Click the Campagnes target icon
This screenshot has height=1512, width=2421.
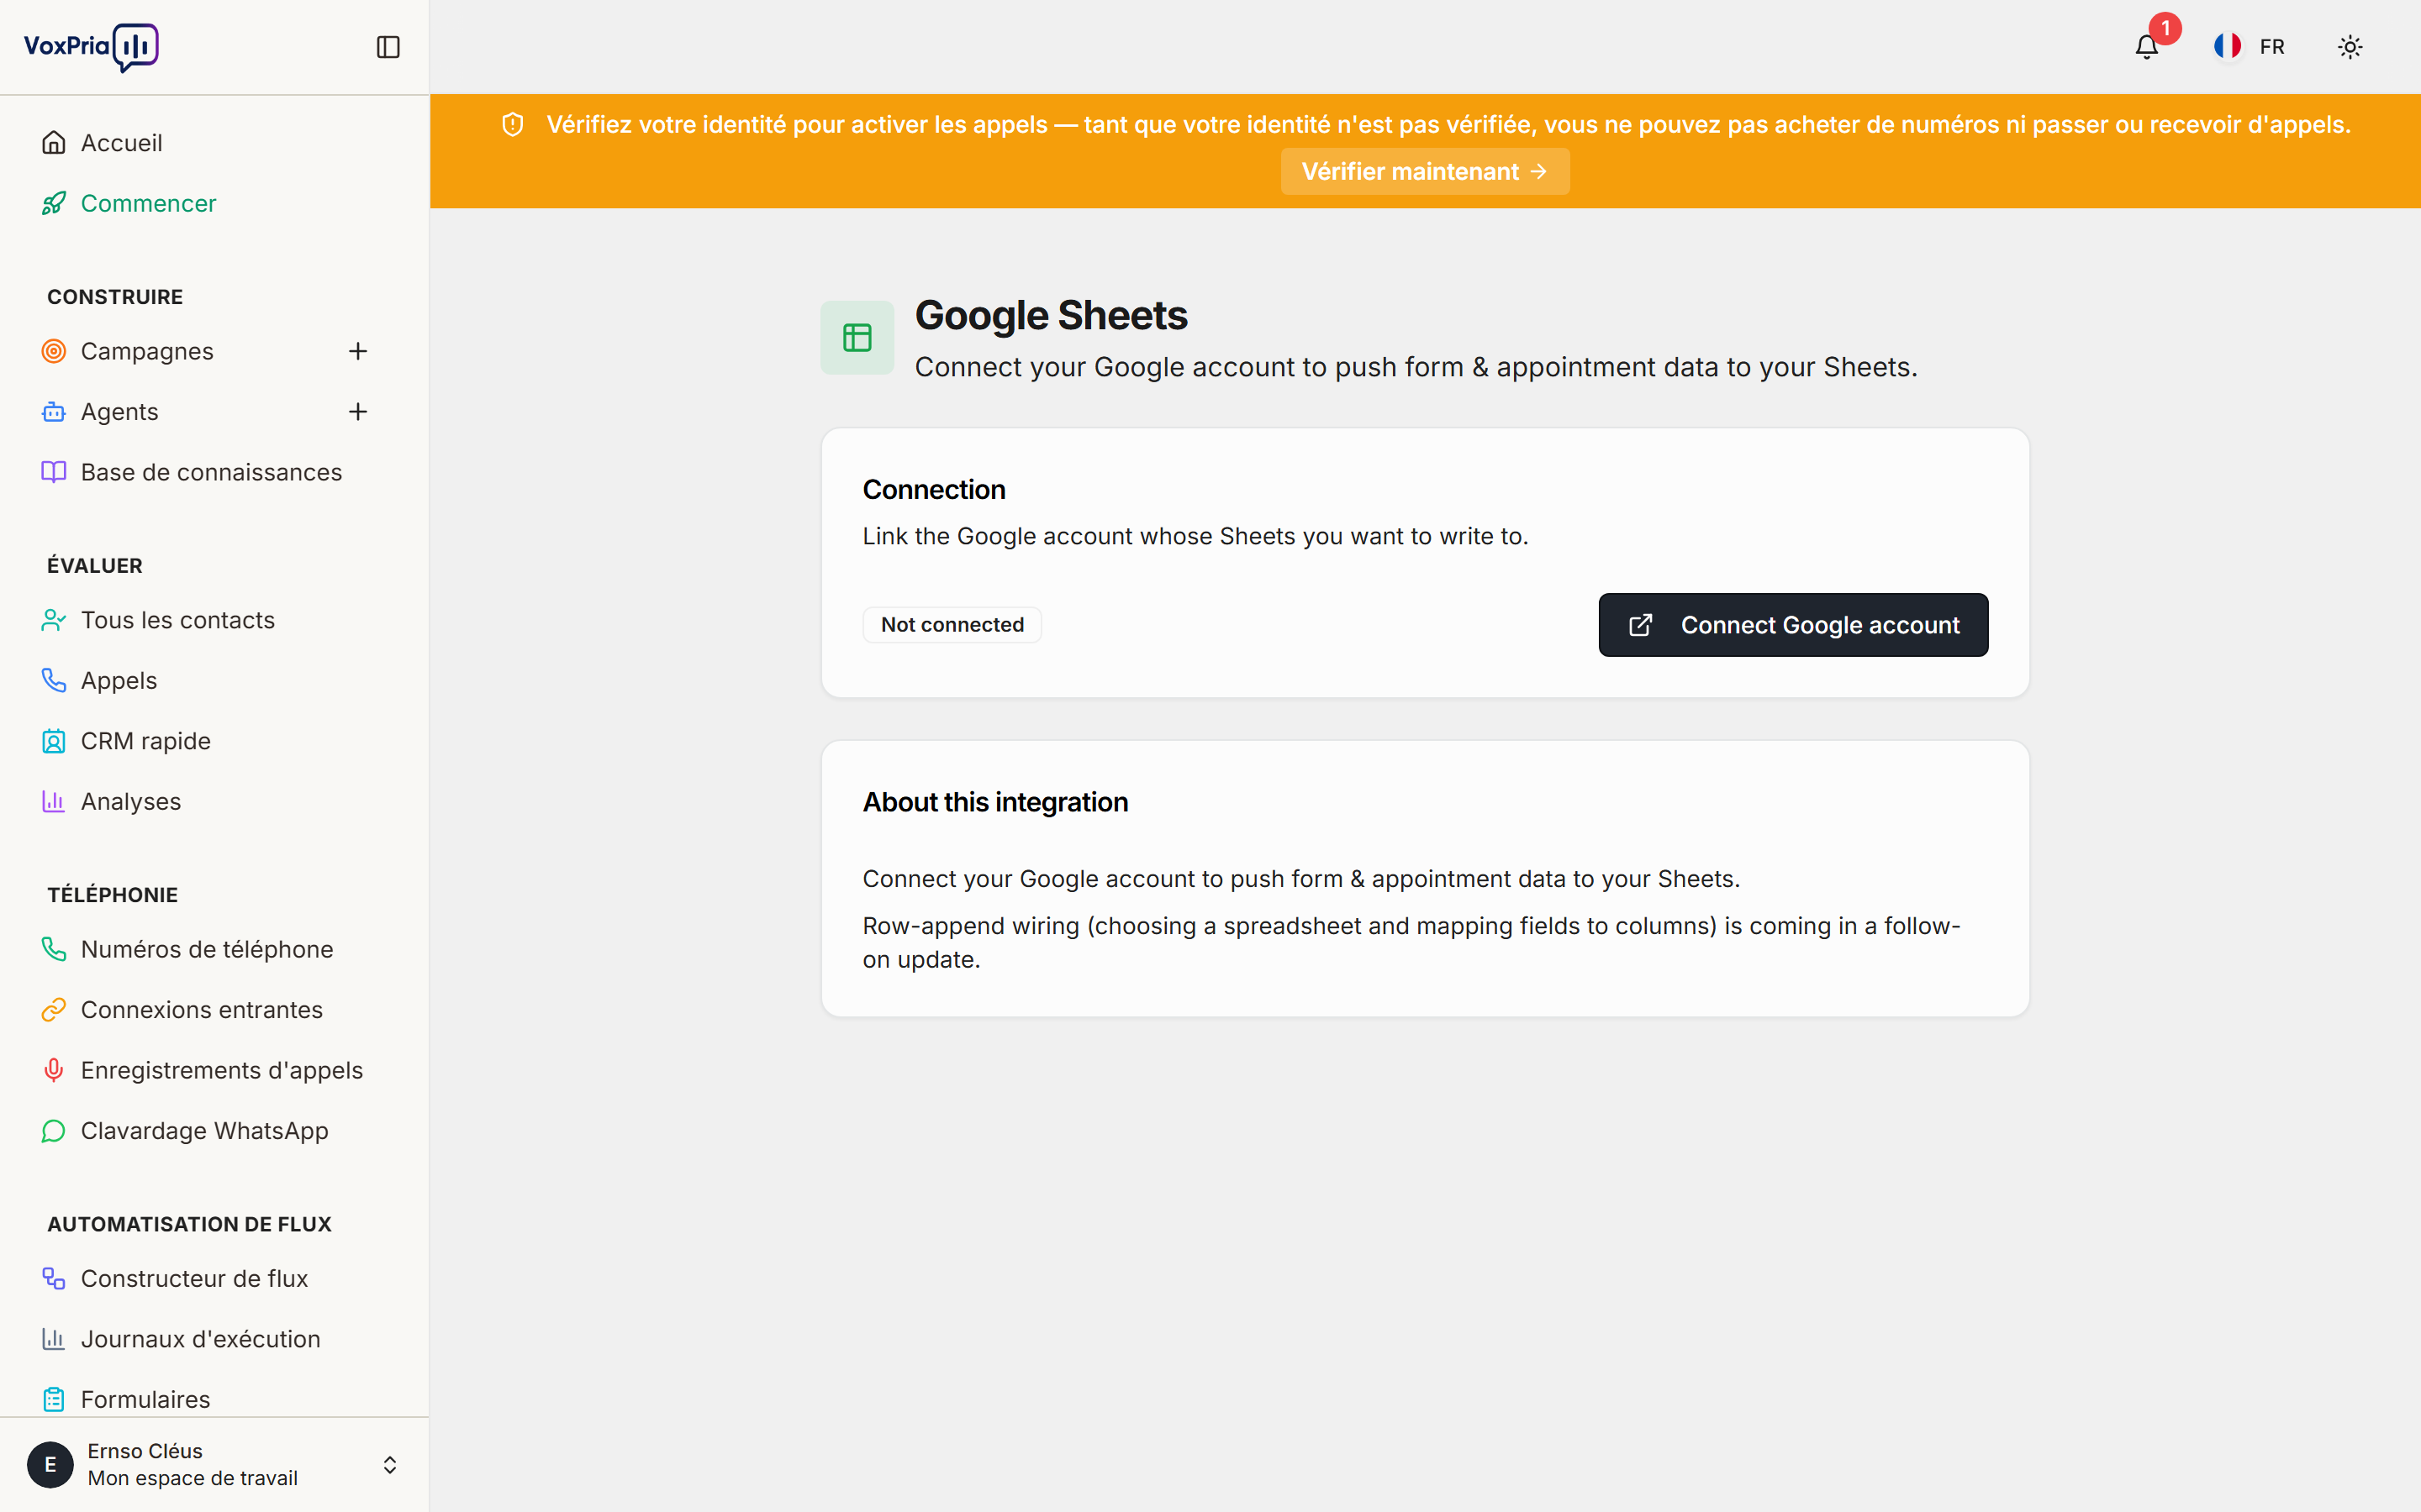point(54,351)
